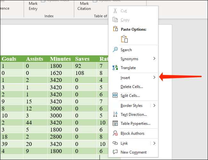The width and height of the screenshot is (208, 160).
Task: Click the Paste Options clipboard icon
Action: tap(124, 39)
